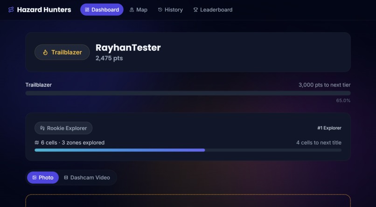Click the Trailblazer tier badge
376x207 pixels.
click(62, 52)
